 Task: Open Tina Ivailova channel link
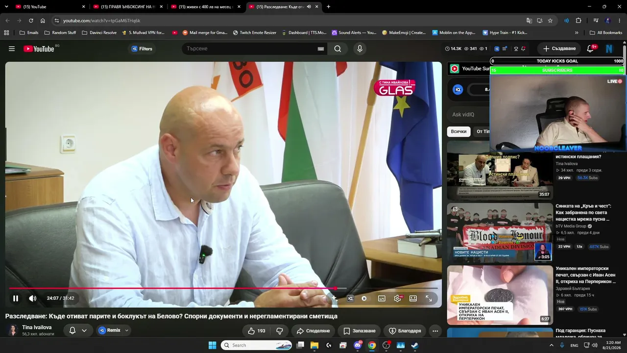point(37,327)
